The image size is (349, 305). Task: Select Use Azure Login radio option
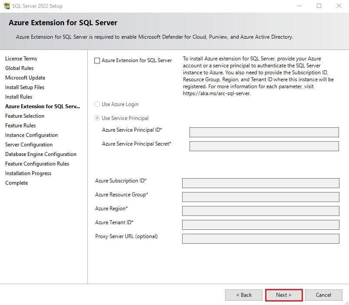point(97,104)
